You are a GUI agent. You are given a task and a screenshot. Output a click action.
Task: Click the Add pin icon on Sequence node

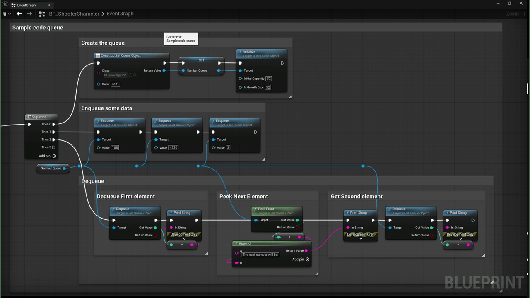pos(54,156)
